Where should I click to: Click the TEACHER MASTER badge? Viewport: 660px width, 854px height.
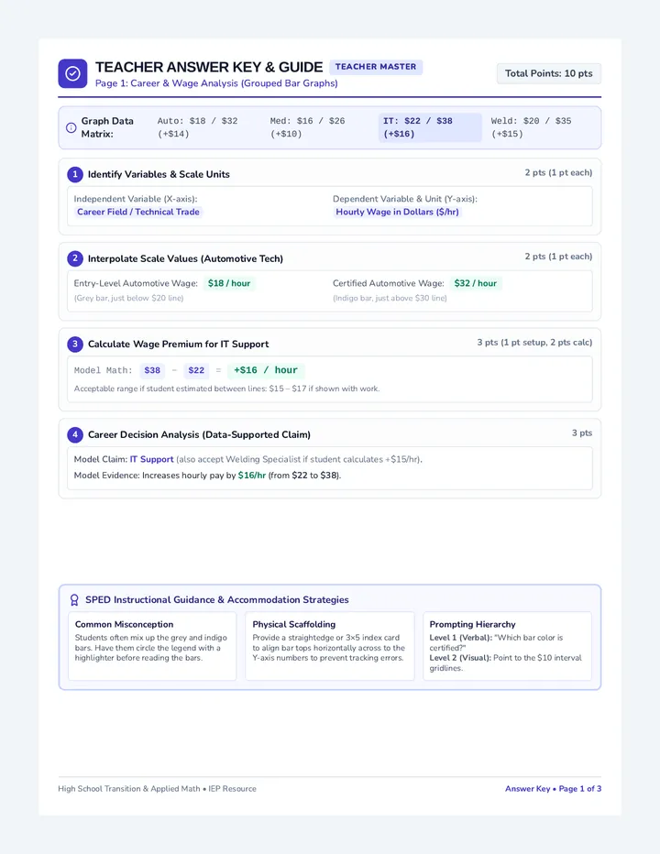[376, 67]
